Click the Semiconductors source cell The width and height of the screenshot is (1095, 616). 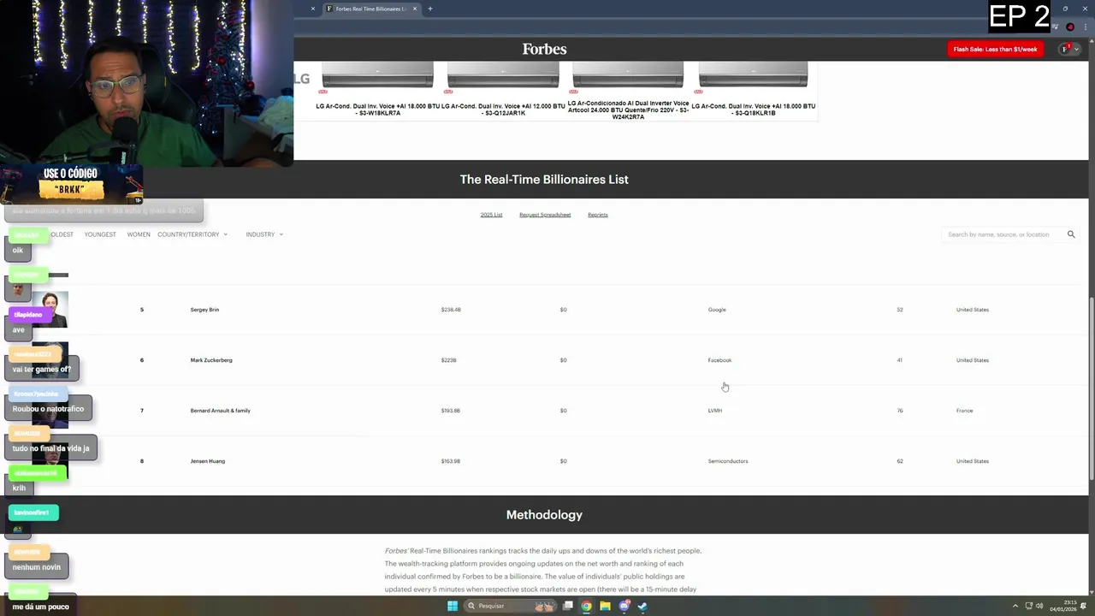pyautogui.click(x=728, y=461)
